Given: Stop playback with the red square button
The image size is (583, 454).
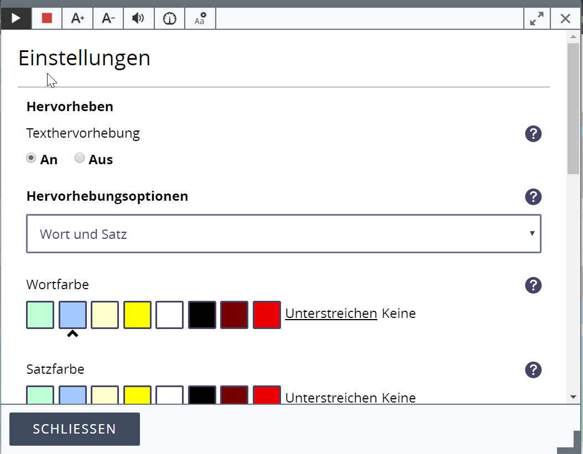Looking at the screenshot, I should (x=46, y=18).
